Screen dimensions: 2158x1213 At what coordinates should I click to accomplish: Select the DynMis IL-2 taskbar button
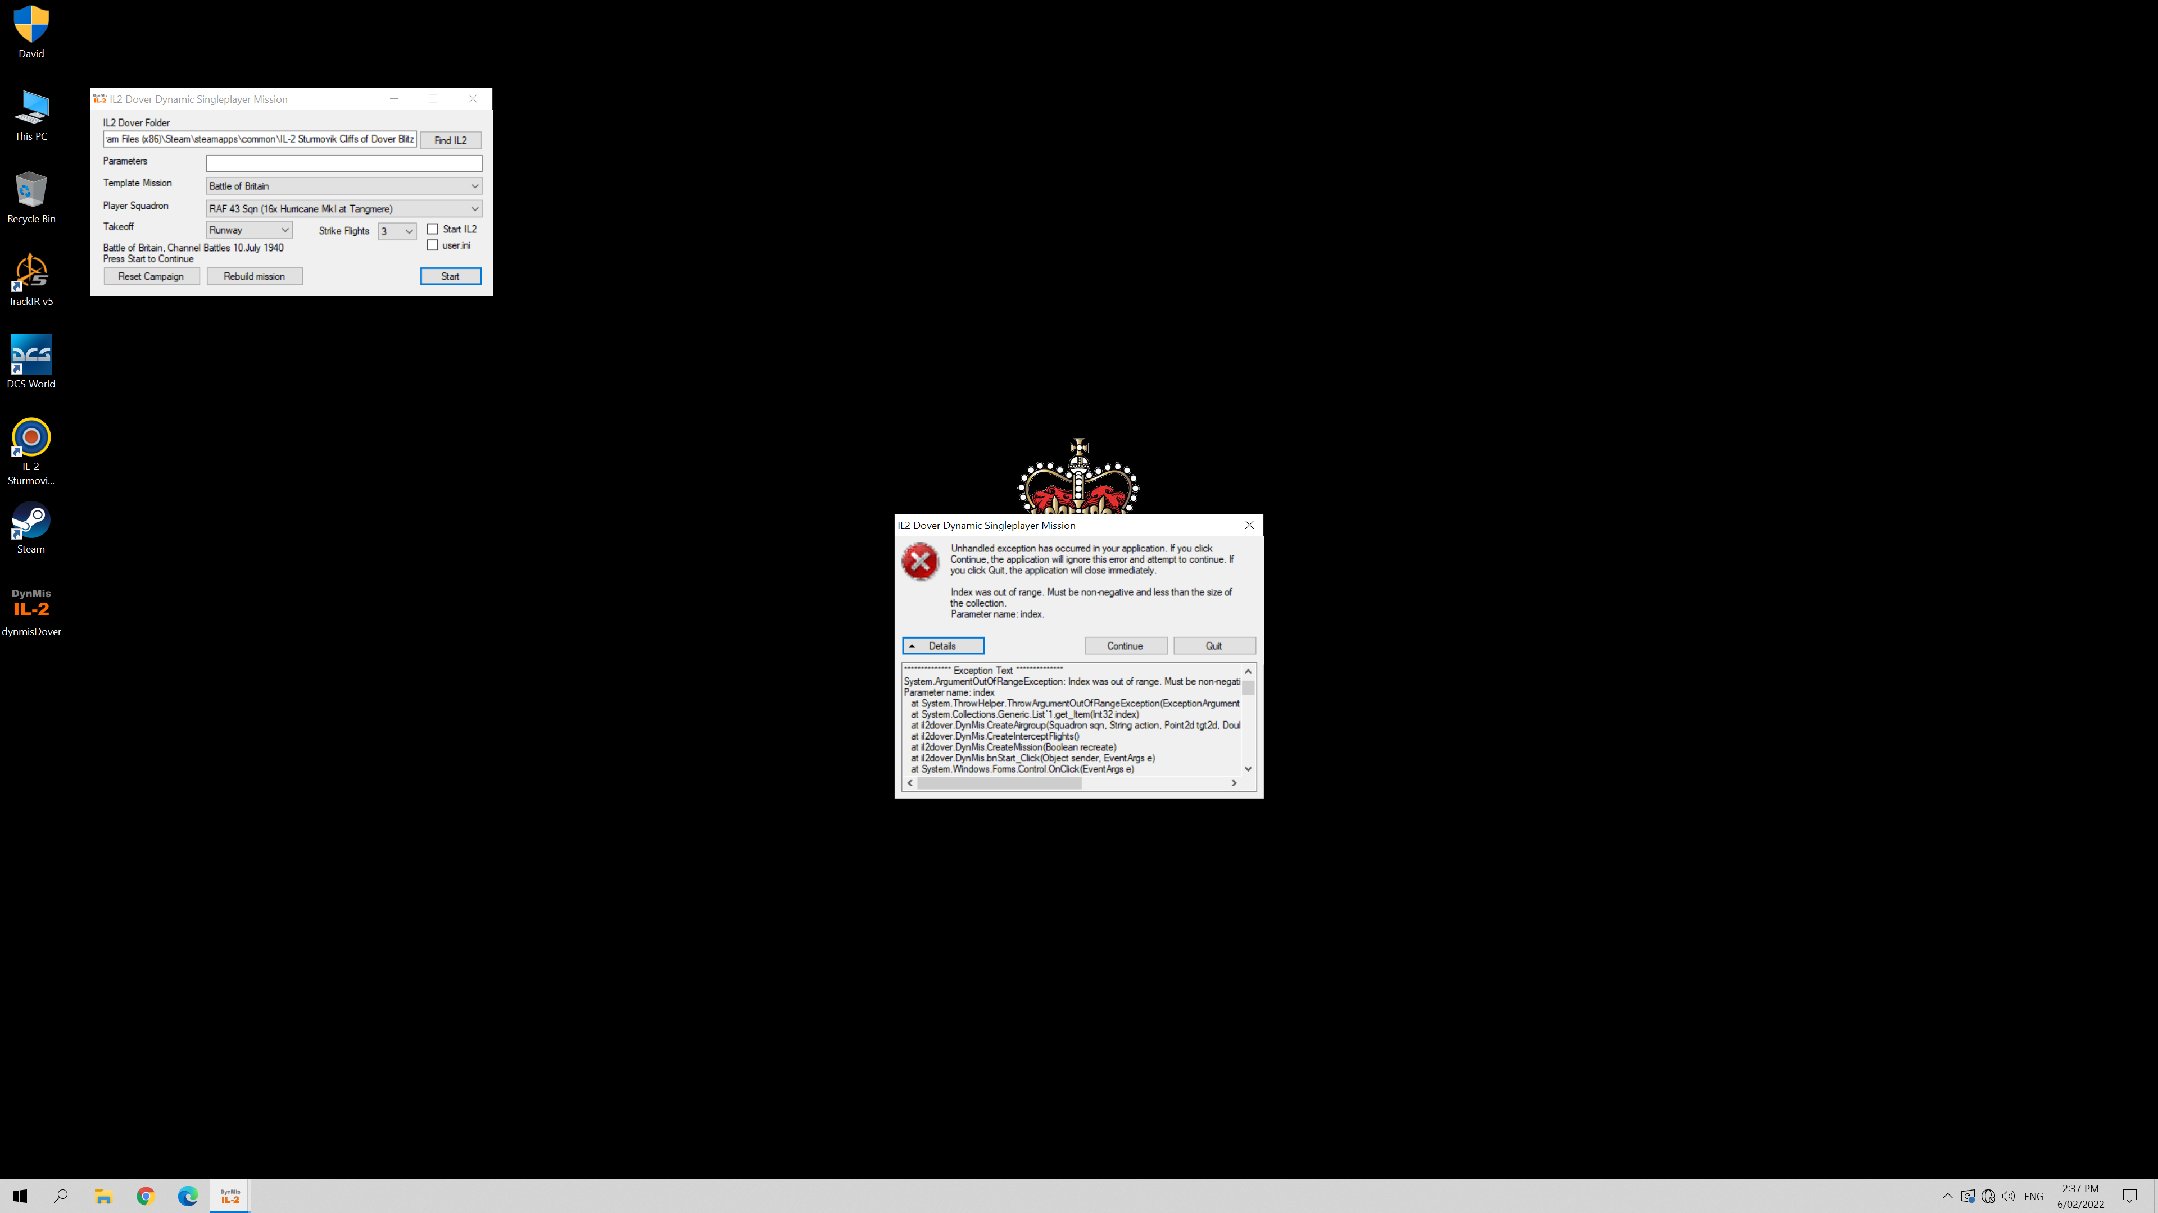(229, 1196)
